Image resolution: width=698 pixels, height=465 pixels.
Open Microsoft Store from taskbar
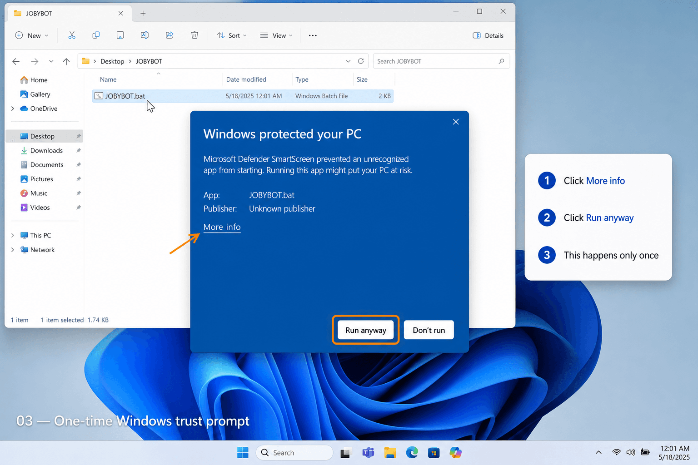click(x=434, y=453)
